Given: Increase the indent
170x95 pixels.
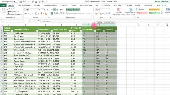Looking at the screenshot, I should [x=63, y=13].
